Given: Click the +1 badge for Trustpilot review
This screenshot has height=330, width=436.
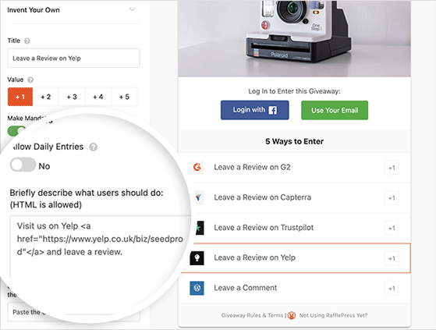Looking at the screenshot, I should (x=392, y=229).
